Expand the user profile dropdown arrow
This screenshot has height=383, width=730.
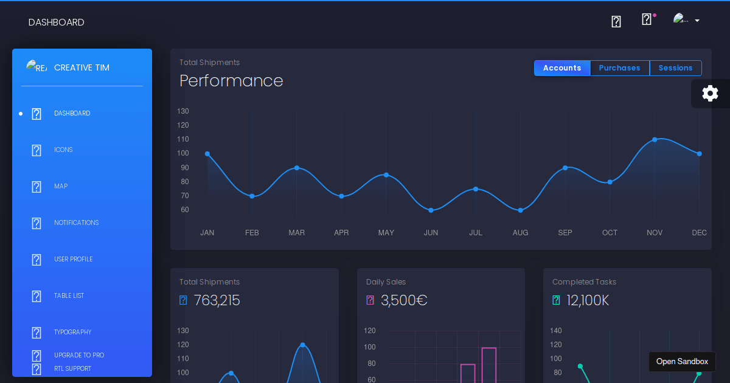[x=698, y=20]
